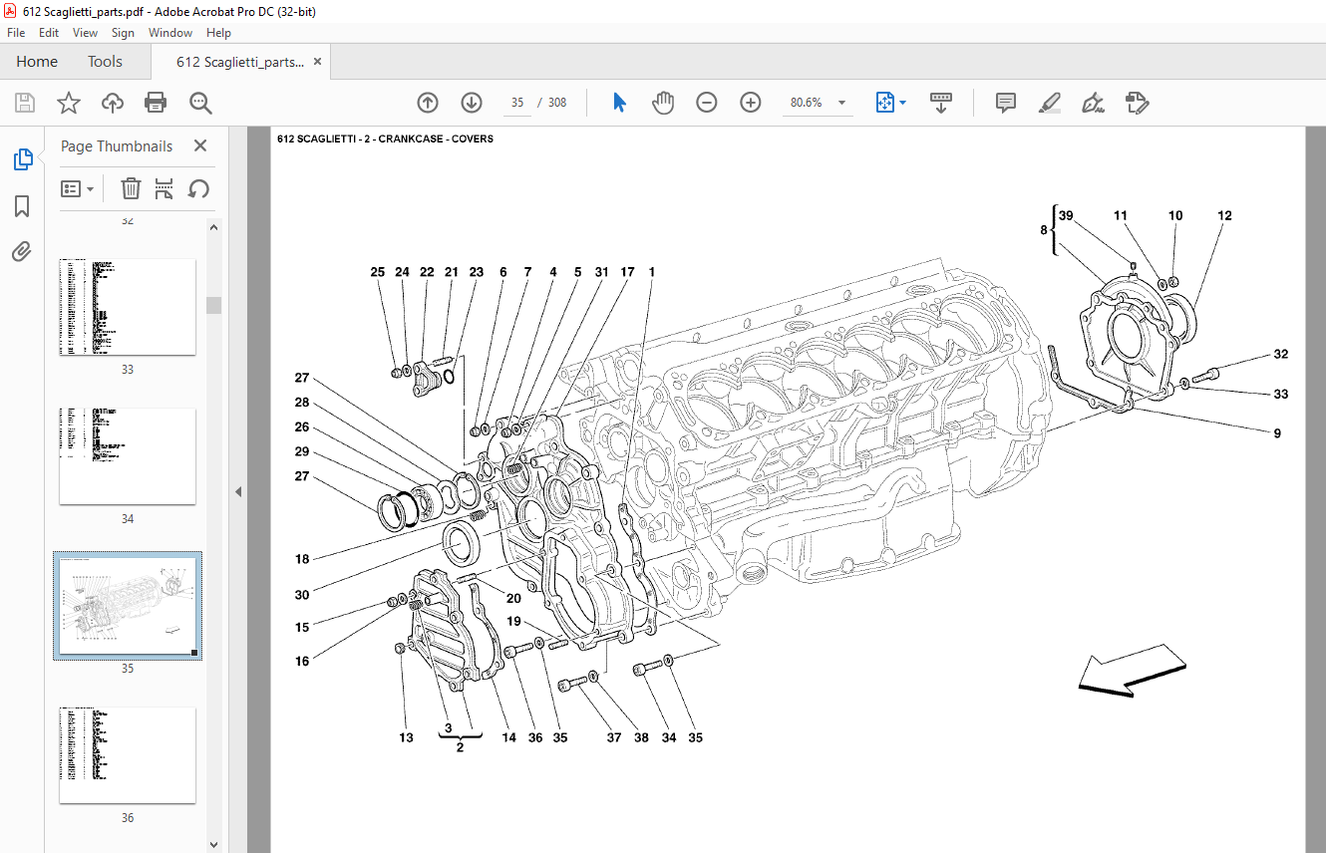
Task: Switch to the Tools tab
Action: tap(105, 61)
